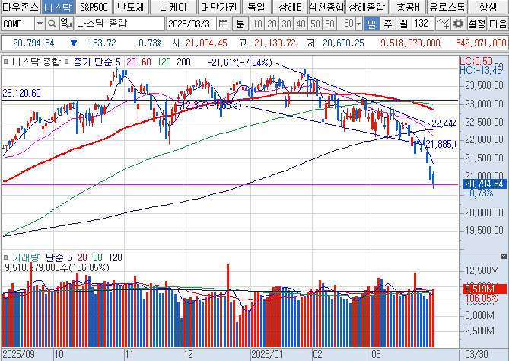Click the 20,690.25 low price value
The height and width of the screenshot is (361, 509).
click(343, 43)
